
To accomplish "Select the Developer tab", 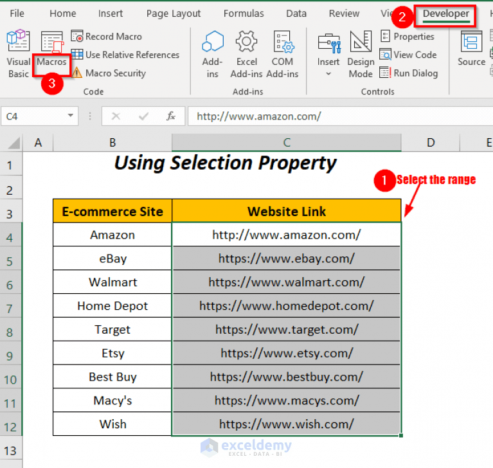I will coord(446,14).
